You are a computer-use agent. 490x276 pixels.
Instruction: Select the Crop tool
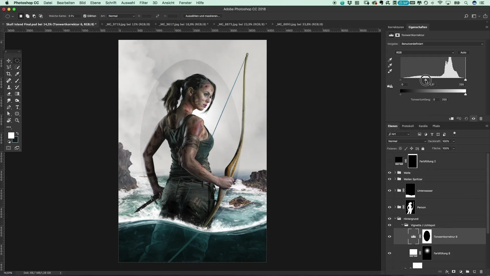click(x=9, y=74)
